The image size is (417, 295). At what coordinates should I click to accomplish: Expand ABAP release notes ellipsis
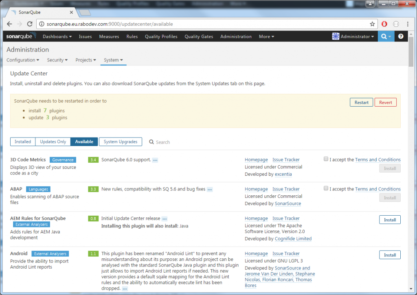[x=210, y=190]
